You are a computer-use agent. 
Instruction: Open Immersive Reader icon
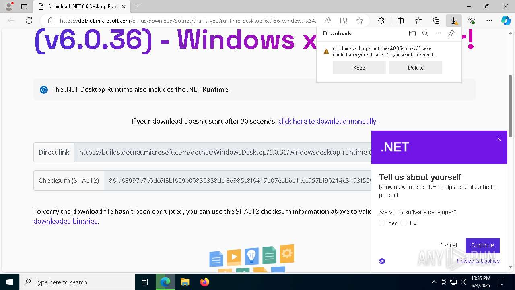pos(344,21)
